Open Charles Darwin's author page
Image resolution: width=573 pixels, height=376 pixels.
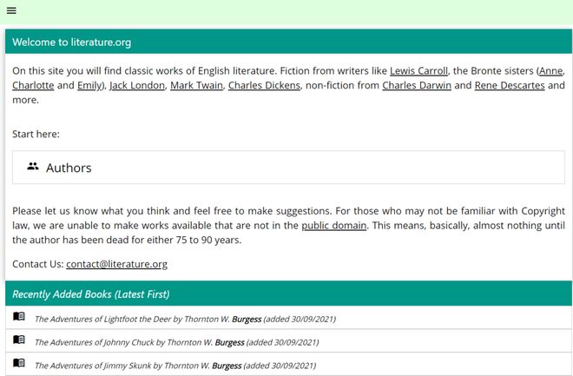coord(417,85)
